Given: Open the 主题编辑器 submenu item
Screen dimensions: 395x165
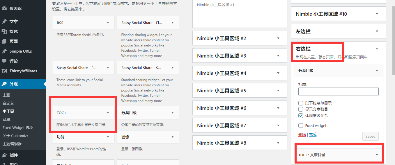Looking at the screenshot, I should coord(12,144).
